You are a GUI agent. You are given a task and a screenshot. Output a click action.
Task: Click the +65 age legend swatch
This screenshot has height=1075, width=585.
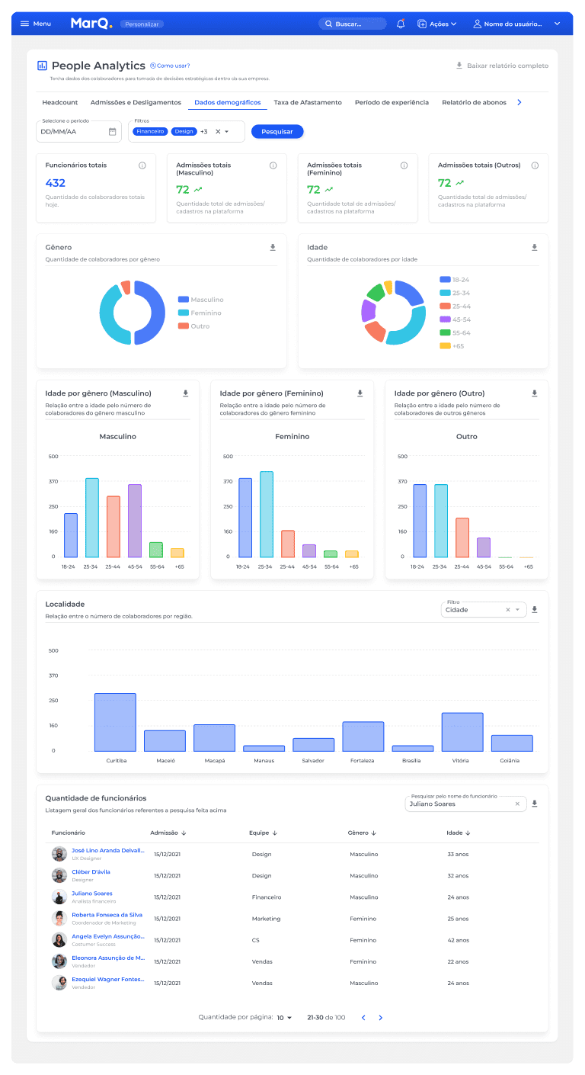pos(445,346)
